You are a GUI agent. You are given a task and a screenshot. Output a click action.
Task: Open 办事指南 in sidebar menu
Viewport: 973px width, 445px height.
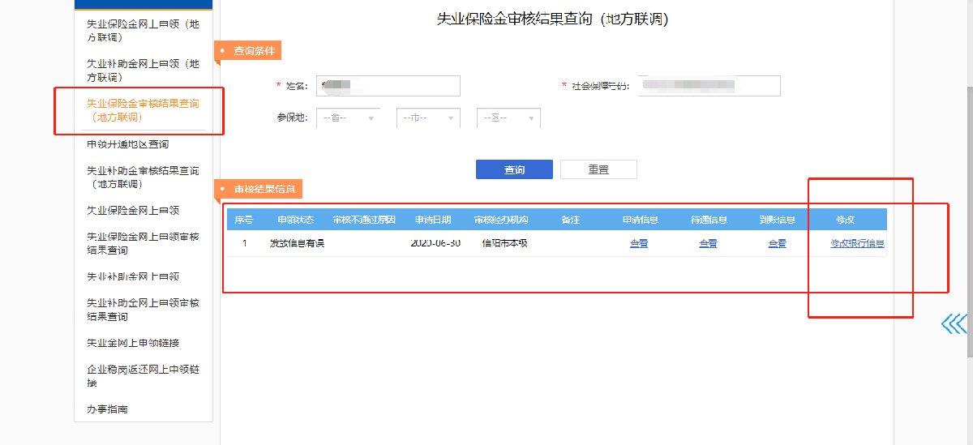[x=107, y=409]
